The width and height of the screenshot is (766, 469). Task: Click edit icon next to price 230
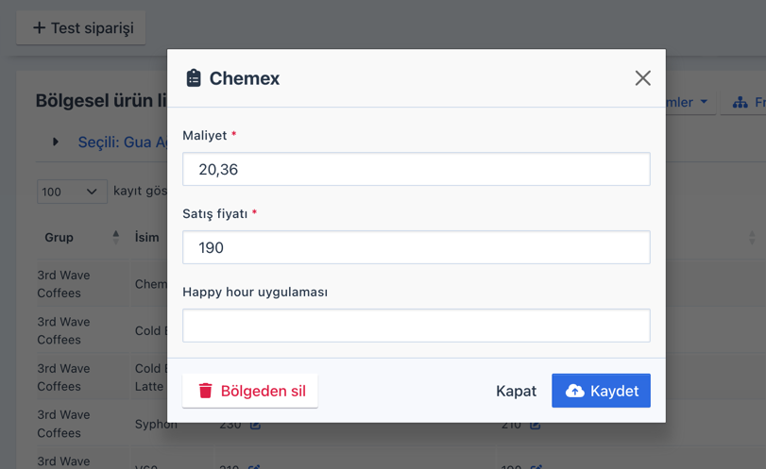pyautogui.click(x=255, y=426)
